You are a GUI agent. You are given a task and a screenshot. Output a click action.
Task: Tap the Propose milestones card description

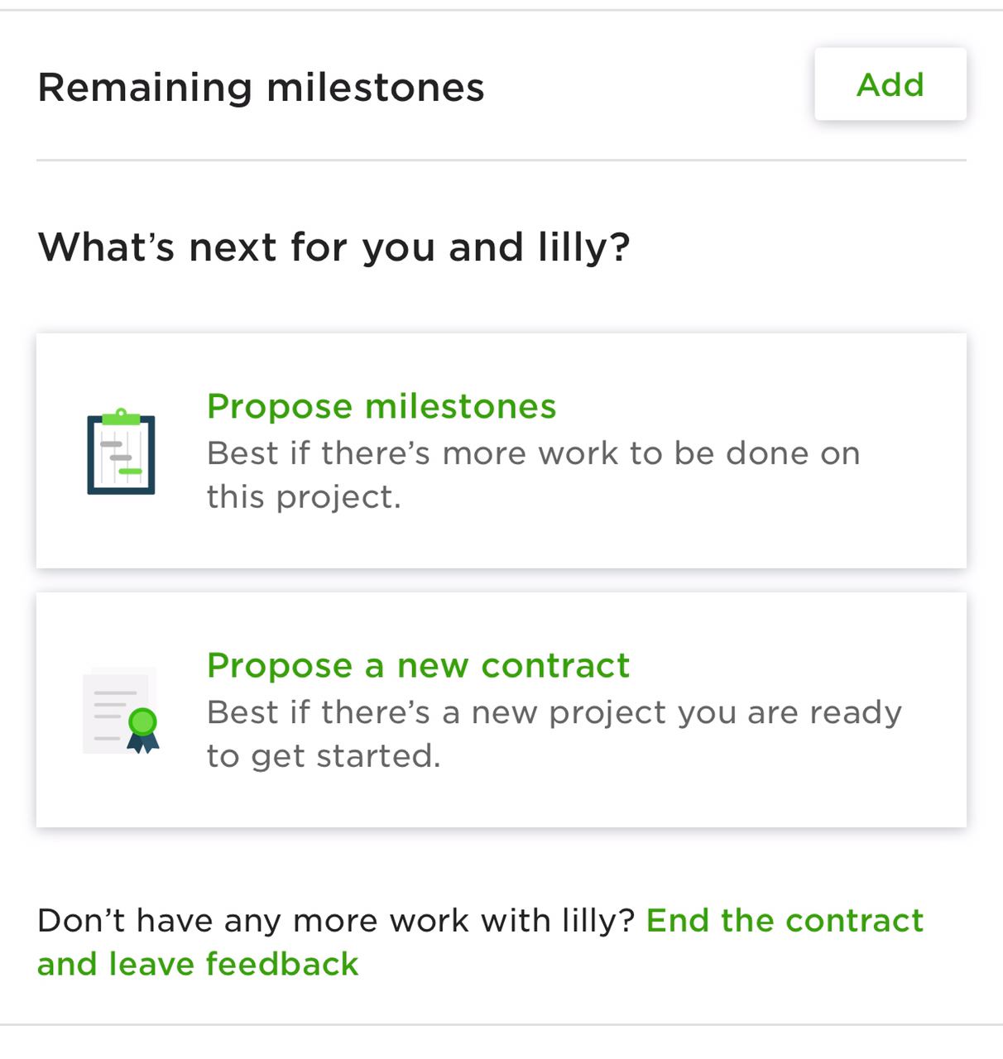coord(533,475)
